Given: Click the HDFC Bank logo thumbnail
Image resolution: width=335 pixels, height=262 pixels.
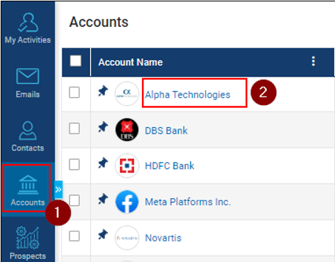Looking at the screenshot, I should coord(127,165).
